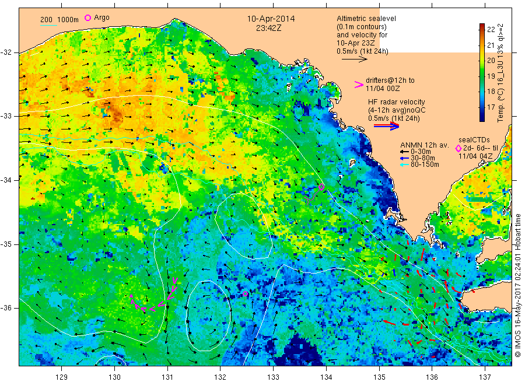Click the dark blue bottom of temperature colorbar

(482, 117)
